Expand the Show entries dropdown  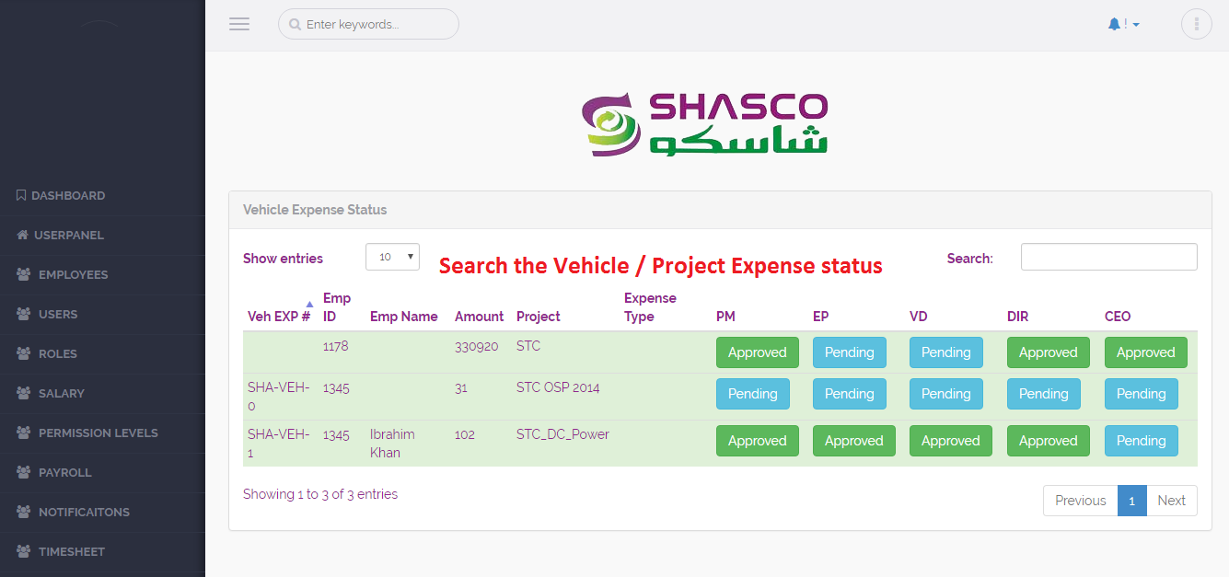(x=392, y=258)
